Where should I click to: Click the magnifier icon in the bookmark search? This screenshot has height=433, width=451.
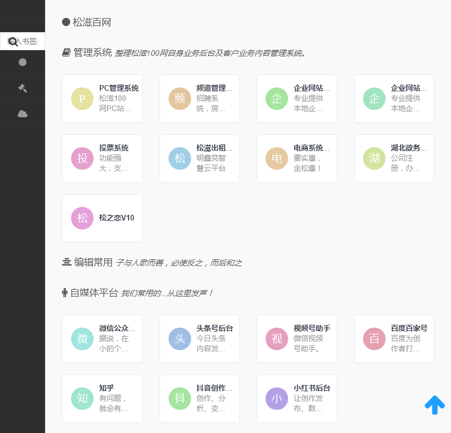pos(13,41)
